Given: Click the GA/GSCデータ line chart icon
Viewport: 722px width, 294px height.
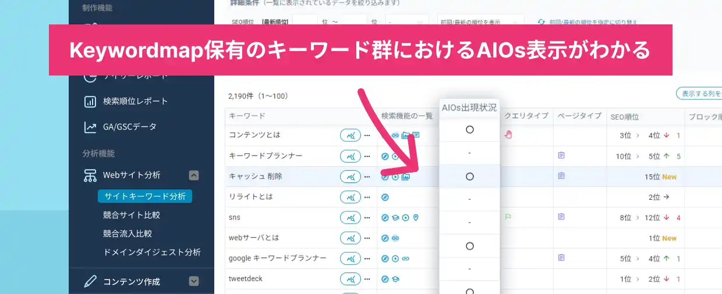Looking at the screenshot, I should click(x=90, y=127).
